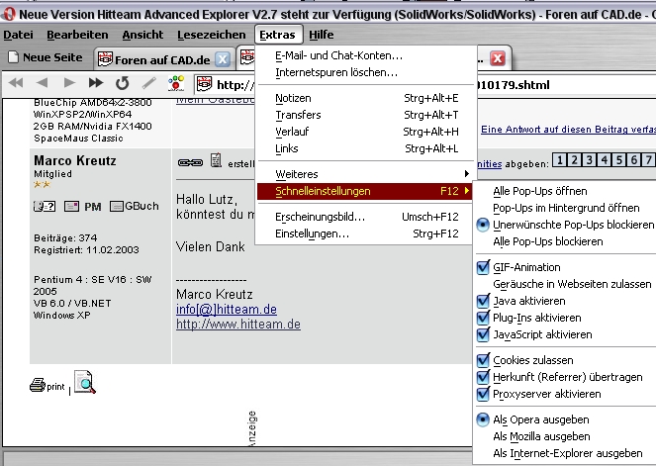
Task: Open the Bearbeiten menu
Action: (x=77, y=35)
